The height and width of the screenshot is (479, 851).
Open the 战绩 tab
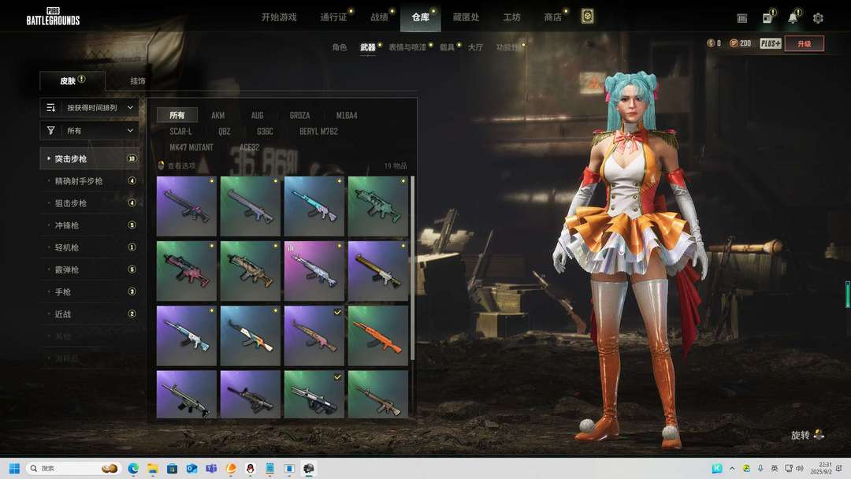coord(379,17)
